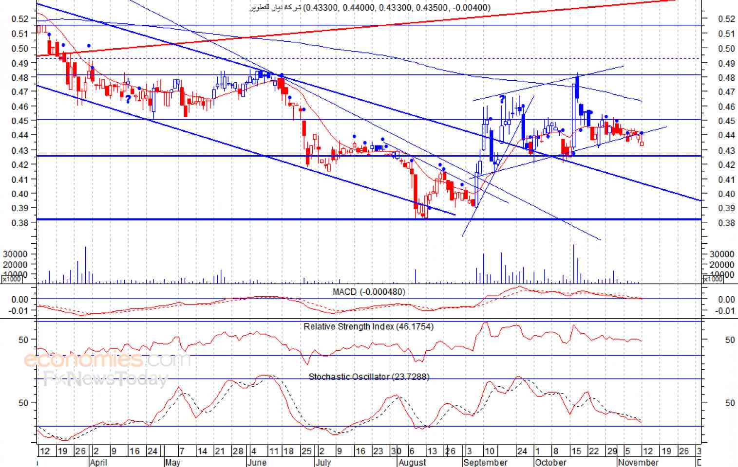Screen dimensions: 738x467
Task: Click the 0.38 price on right axis
Action: 727,223
